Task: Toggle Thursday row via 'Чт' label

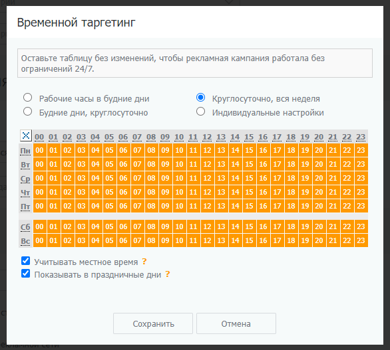Action: [25, 193]
